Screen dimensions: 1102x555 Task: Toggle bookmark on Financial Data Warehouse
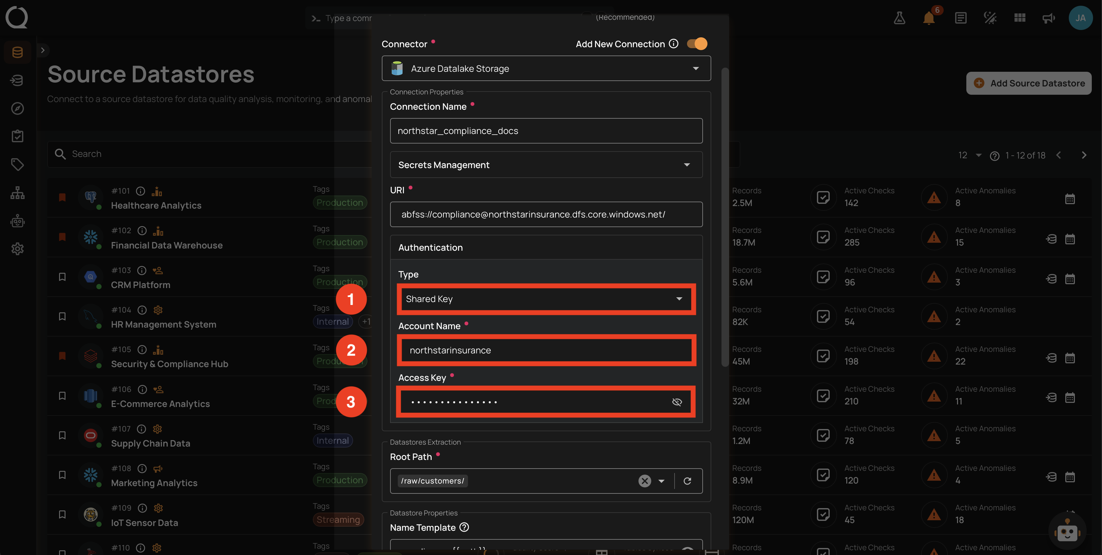pos(62,237)
